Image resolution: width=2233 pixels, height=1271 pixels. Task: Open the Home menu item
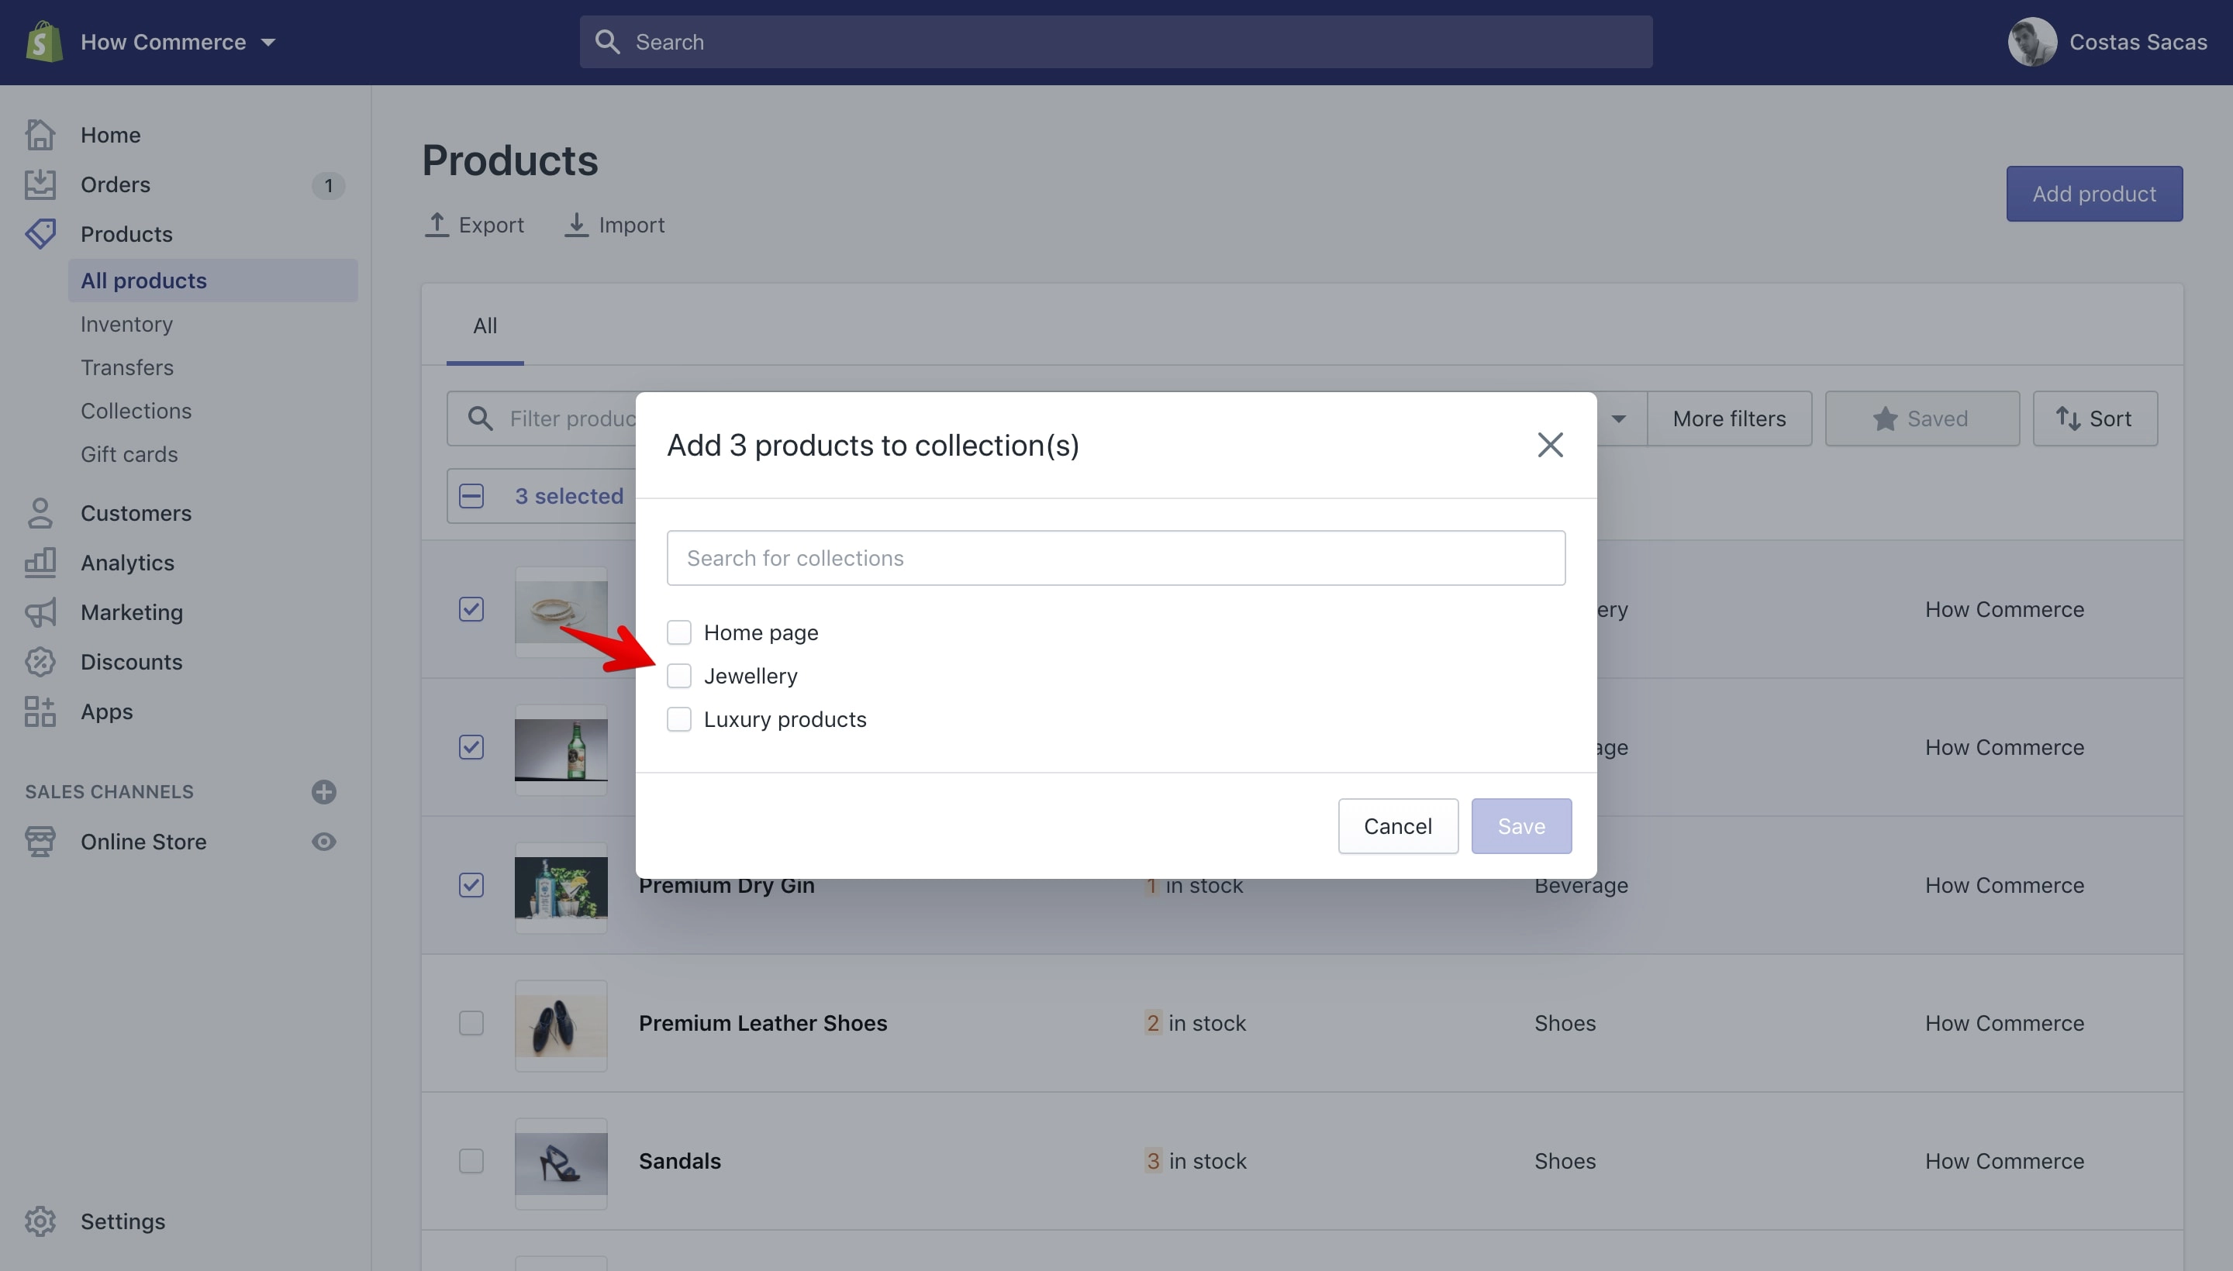(x=110, y=134)
